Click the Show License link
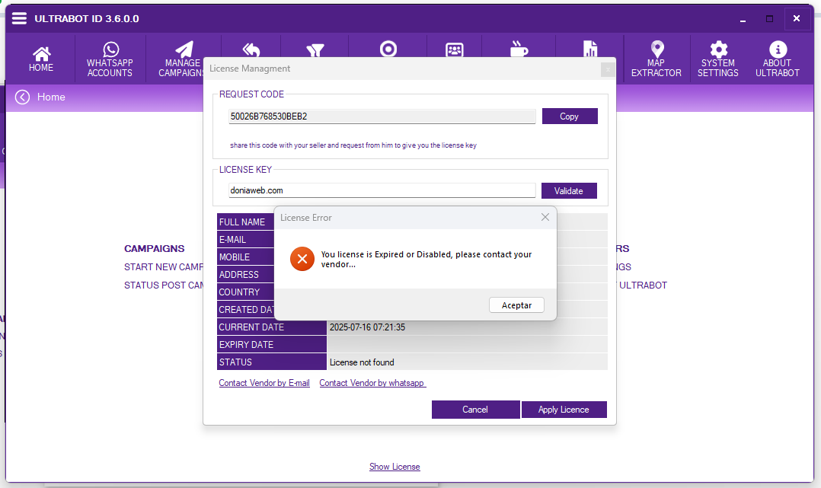Image resolution: width=821 pixels, height=488 pixels. 395,467
